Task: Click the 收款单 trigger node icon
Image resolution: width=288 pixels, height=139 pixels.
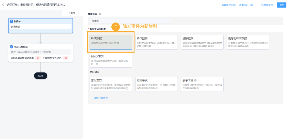Action: pyautogui.click(x=11, y=21)
